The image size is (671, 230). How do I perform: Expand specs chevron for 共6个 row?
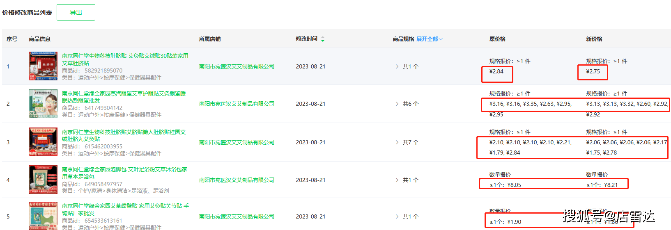pyautogui.click(x=397, y=104)
